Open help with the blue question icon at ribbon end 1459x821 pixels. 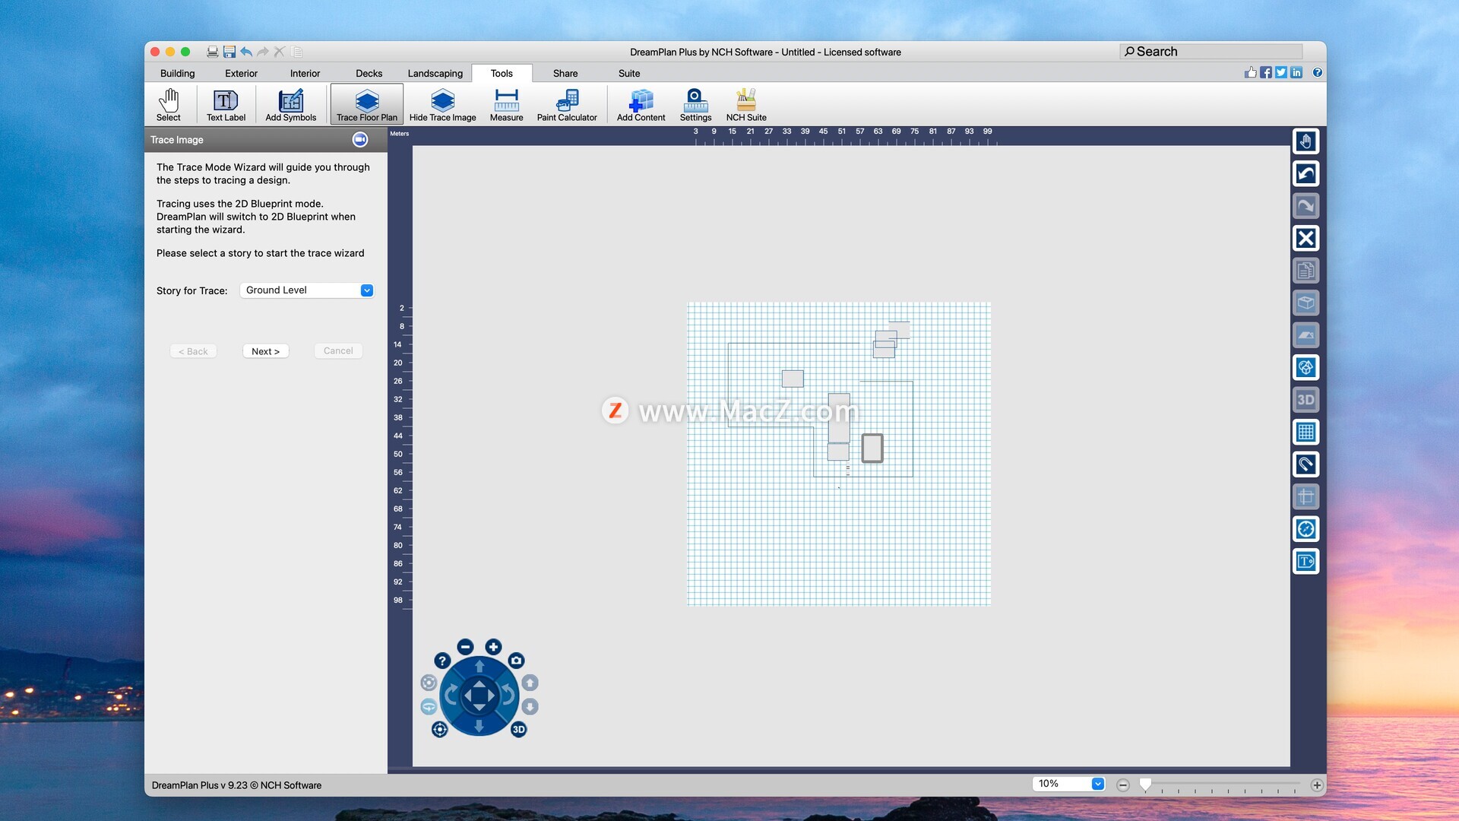(1318, 72)
